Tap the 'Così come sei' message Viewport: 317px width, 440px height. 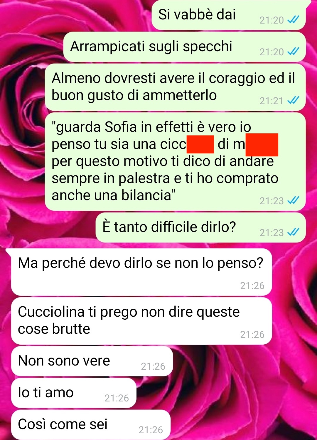click(x=91, y=425)
